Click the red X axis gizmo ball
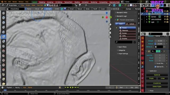The width and height of the screenshot is (170, 95). [107, 17]
